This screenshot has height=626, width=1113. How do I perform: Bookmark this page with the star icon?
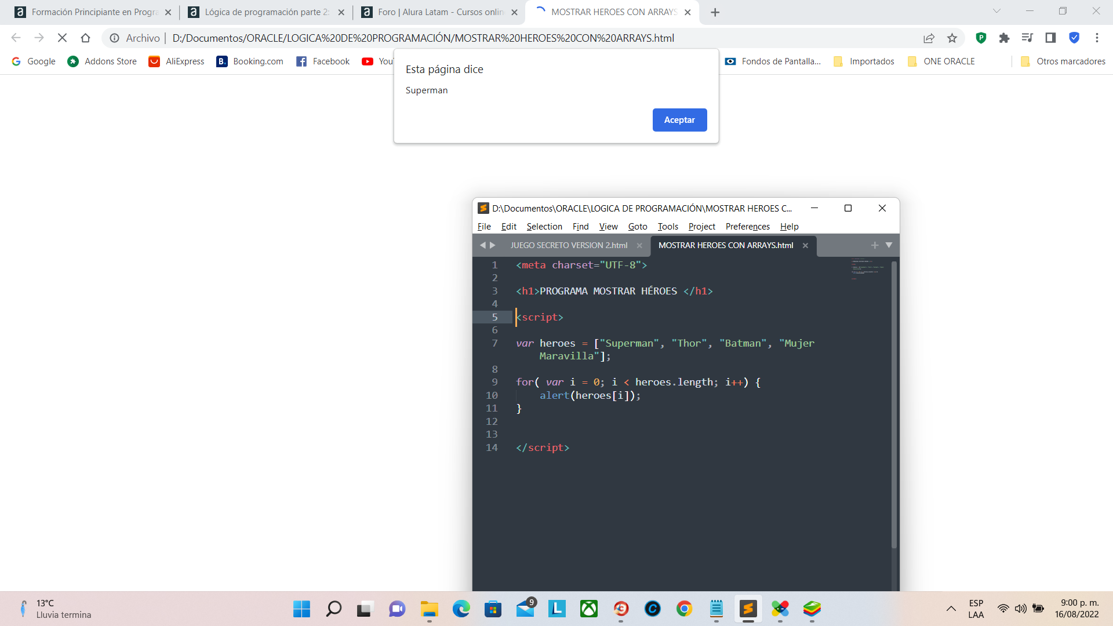pyautogui.click(x=952, y=38)
